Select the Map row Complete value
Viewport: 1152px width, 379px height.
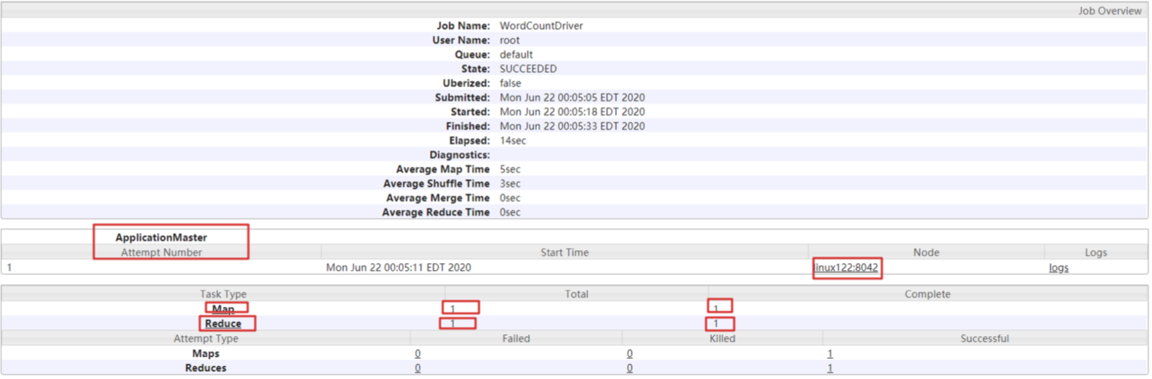pyautogui.click(x=716, y=309)
